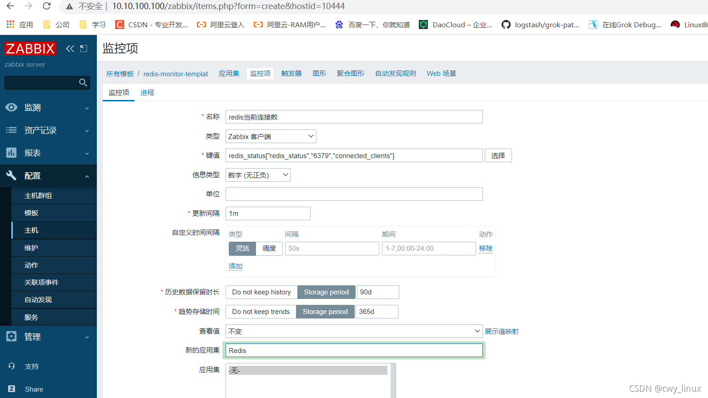Image resolution: width=708 pixels, height=398 pixels.
Task: Click the 选择 key button
Action: [498, 155]
